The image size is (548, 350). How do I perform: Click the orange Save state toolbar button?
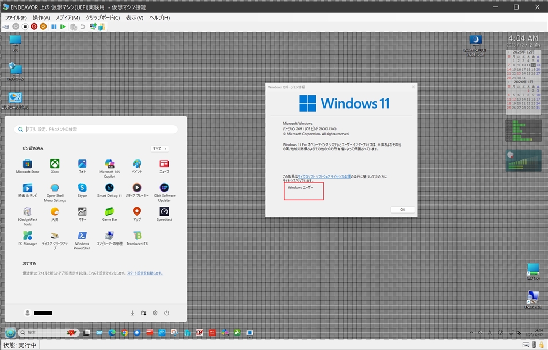tap(43, 27)
